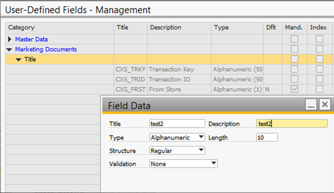This screenshot has height=193, width=334.
Task: Click the Length field showing 10
Action: (267, 137)
